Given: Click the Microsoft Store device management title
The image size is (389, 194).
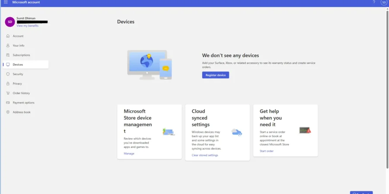Looking at the screenshot, I should coord(138,121).
